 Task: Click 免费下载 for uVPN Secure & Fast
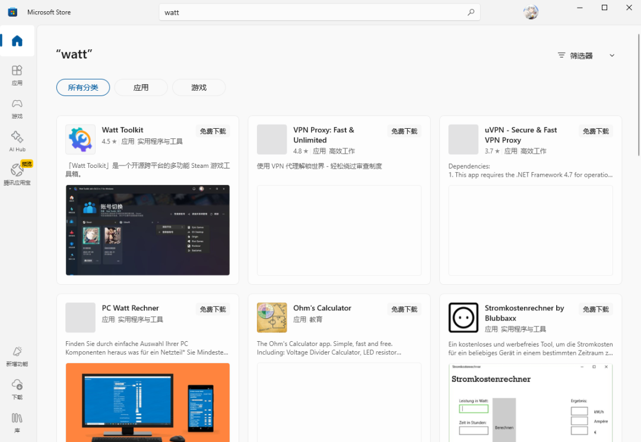click(596, 131)
